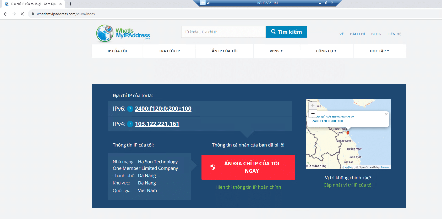Image resolution: width=442 pixels, height=219 pixels.
Task: Open the BLOG link in header
Action: coord(376,34)
